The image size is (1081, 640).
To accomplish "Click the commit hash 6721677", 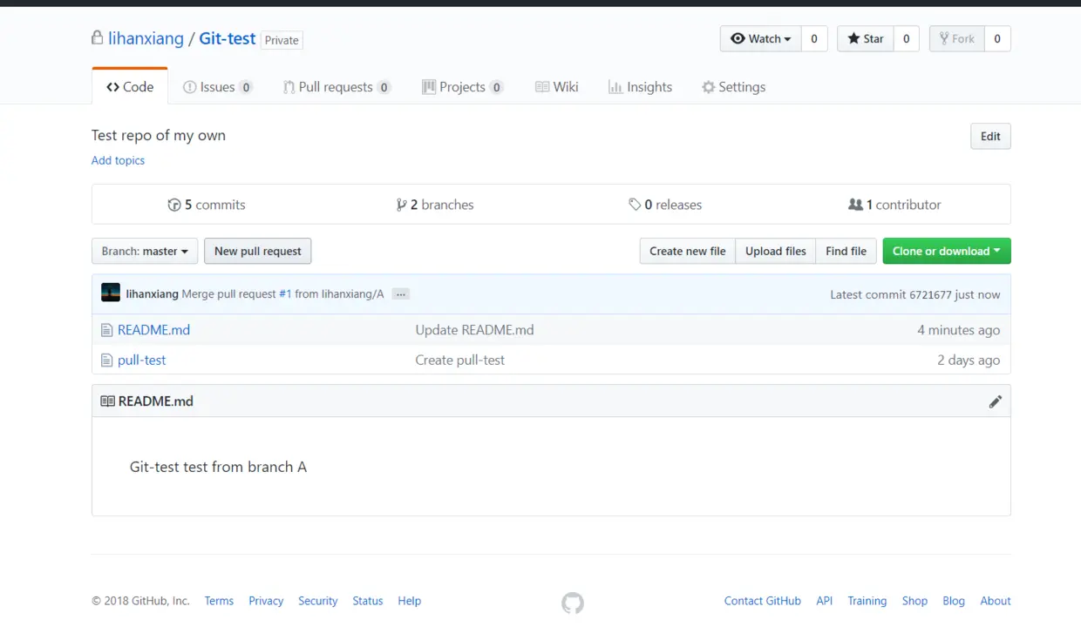I will [930, 294].
